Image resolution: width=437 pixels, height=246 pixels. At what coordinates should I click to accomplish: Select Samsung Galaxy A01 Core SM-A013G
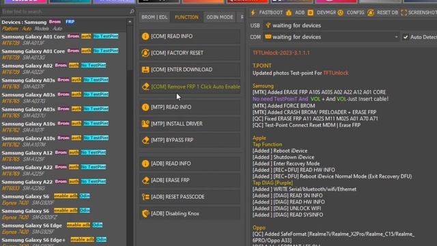click(x=64, y=54)
